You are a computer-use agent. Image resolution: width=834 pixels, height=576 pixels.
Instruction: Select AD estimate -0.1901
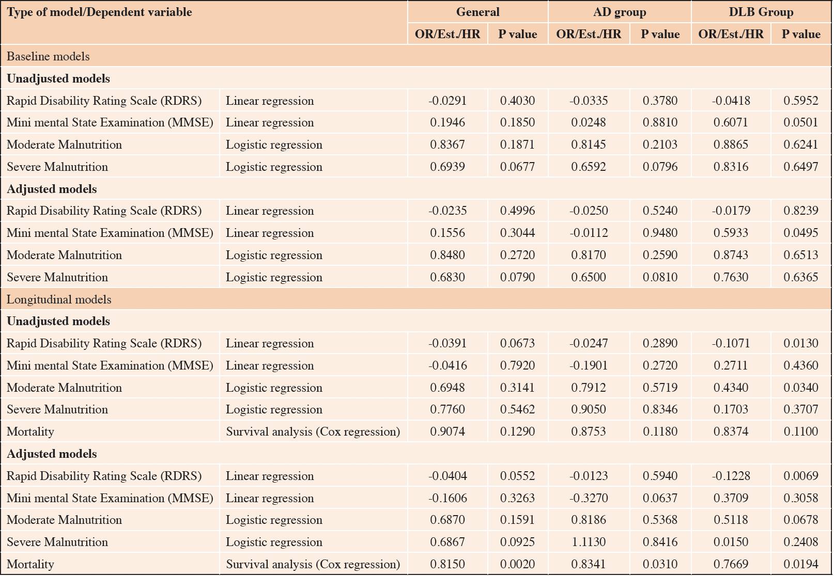point(589,365)
